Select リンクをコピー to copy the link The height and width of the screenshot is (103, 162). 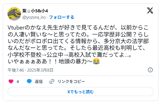coord(71,81)
